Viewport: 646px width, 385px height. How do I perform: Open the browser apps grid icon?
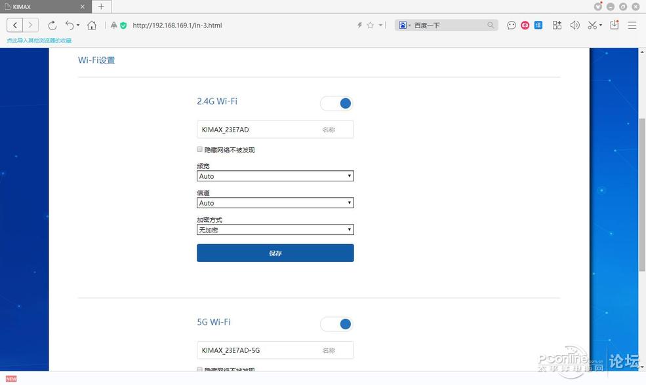556,25
